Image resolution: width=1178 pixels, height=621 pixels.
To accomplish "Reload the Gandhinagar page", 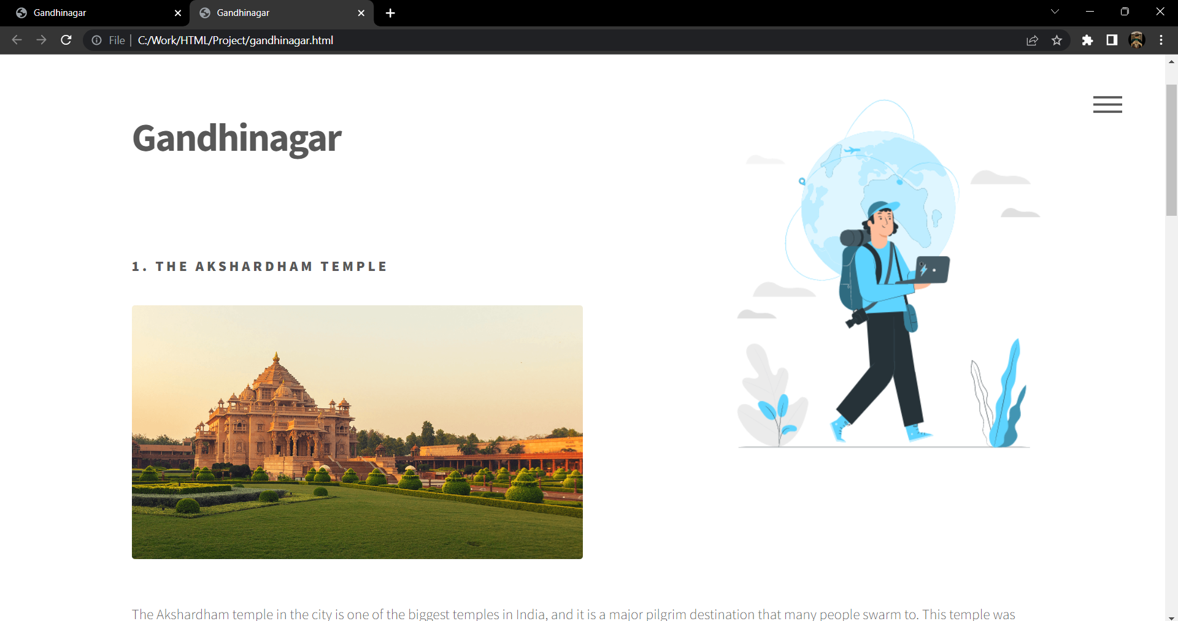I will click(66, 40).
